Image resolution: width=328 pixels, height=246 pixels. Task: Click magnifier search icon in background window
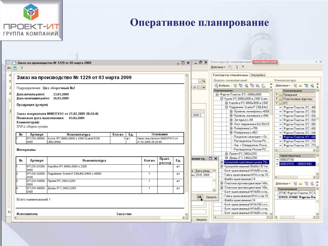204,81
